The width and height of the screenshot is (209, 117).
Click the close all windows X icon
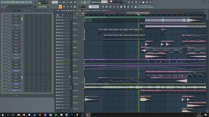[x=132, y=6]
